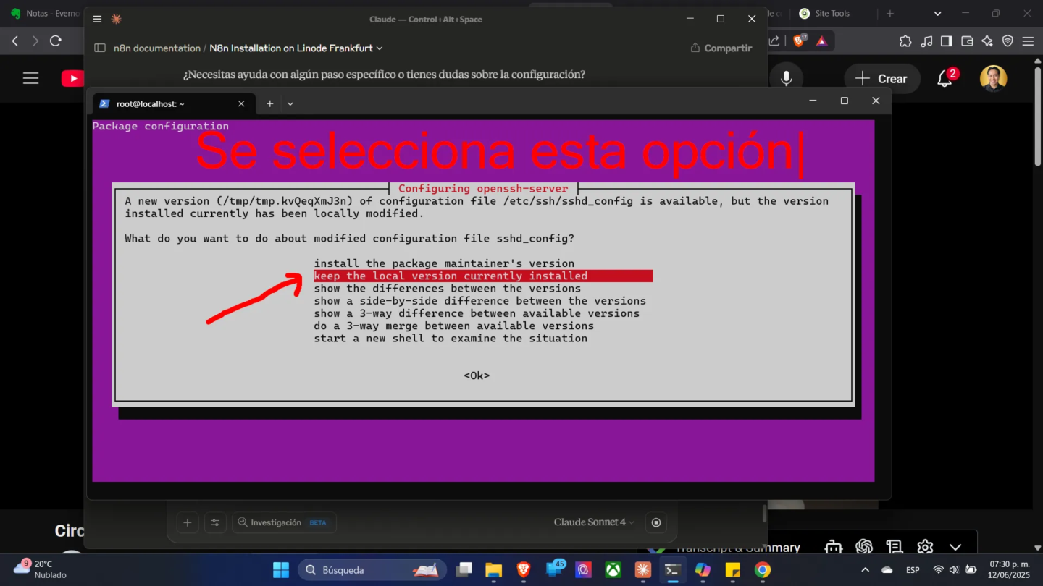This screenshot has width=1043, height=586.
Task: Select keep the local version currently installed
Action: [x=483, y=276]
